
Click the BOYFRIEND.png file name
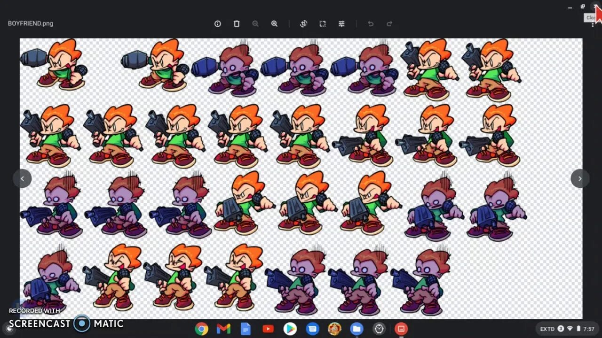click(x=31, y=23)
